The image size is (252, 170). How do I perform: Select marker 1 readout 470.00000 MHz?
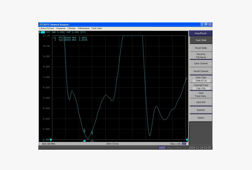[70, 38]
